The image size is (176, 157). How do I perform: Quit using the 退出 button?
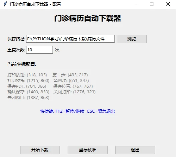pyautogui.click(x=135, y=150)
